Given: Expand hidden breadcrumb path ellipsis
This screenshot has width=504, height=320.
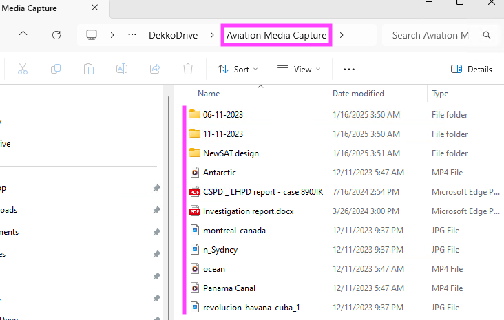Looking at the screenshot, I should coord(132,34).
